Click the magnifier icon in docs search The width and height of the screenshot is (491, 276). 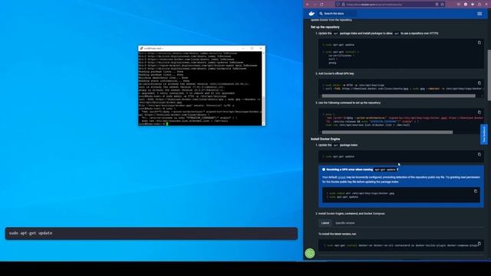point(321,14)
